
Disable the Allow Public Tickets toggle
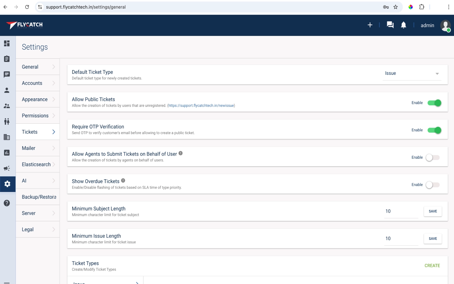(x=434, y=103)
